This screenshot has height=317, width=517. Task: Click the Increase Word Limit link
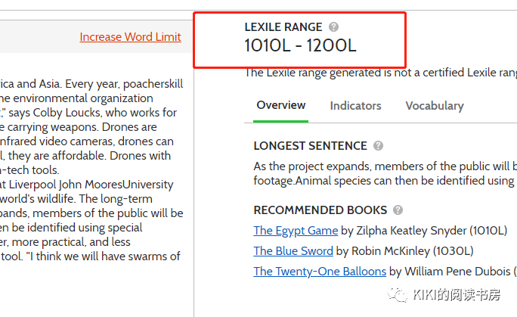click(x=130, y=37)
